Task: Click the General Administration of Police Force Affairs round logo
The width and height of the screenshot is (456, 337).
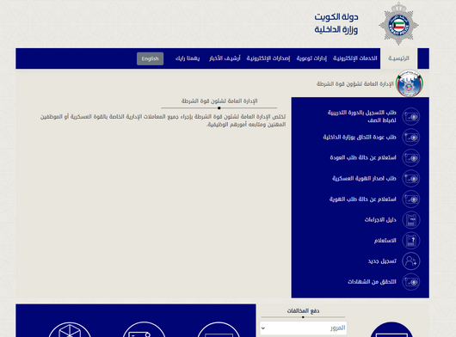Action: [410, 83]
